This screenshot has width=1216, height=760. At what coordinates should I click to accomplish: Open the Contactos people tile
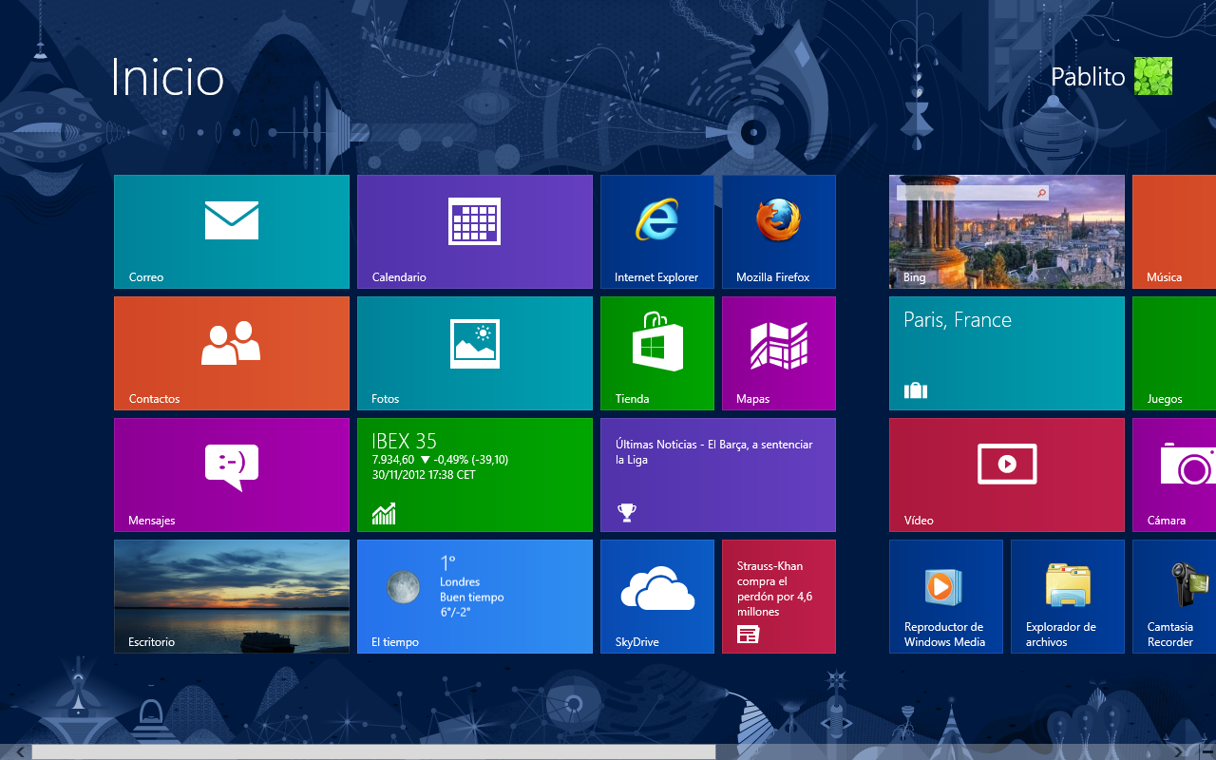coord(232,353)
